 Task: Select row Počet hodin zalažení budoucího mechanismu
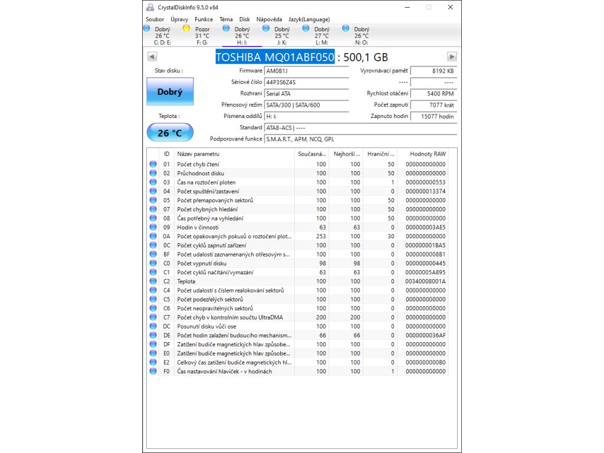coord(297,336)
